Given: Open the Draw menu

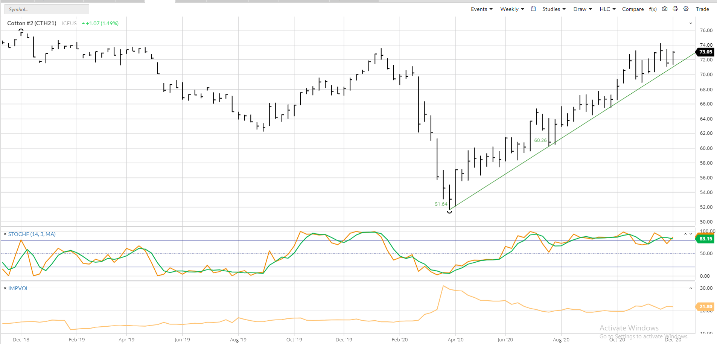Looking at the screenshot, I should (582, 9).
